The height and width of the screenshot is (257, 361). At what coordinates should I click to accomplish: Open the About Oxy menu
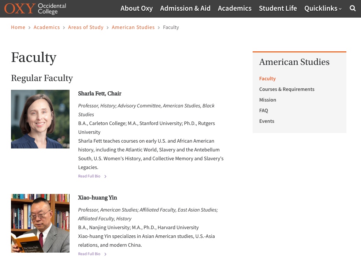[x=137, y=8]
